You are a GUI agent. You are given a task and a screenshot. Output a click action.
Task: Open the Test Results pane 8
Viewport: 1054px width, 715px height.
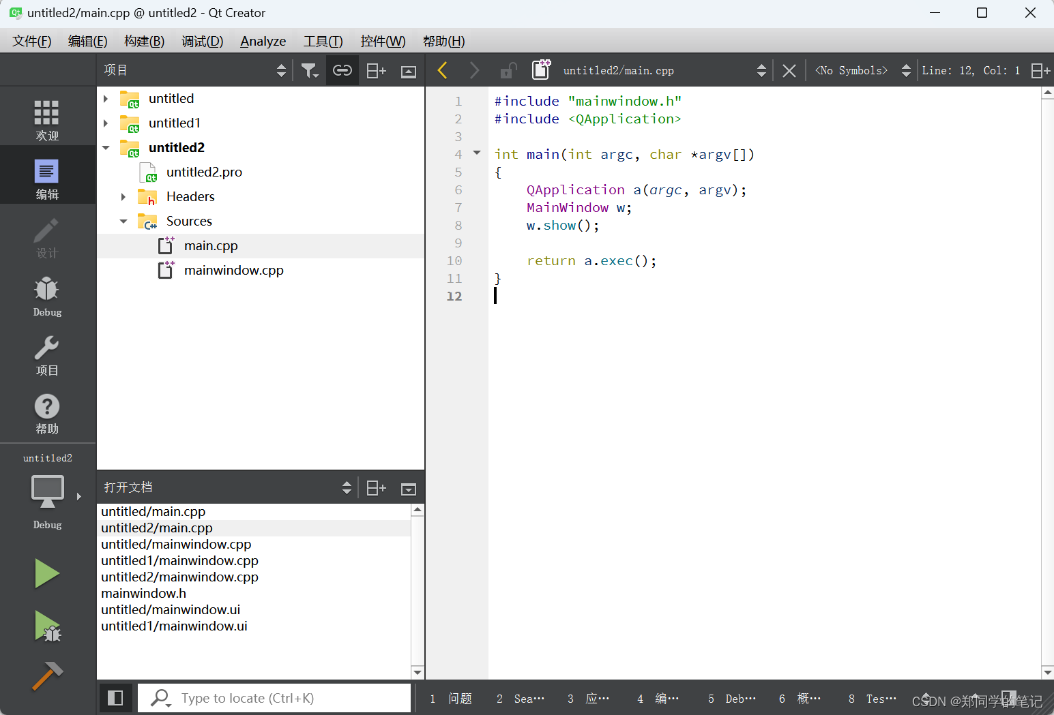click(873, 698)
